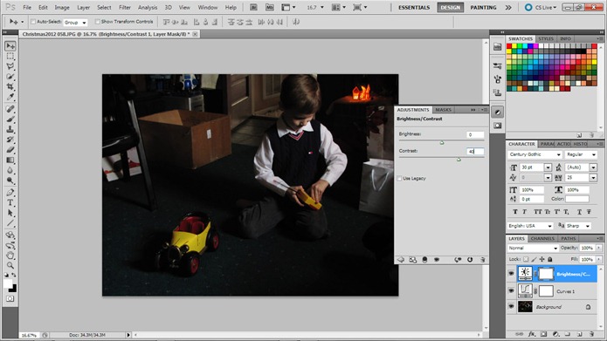Screen dimensions: 607x341
Task: Open the Opacity slider arrow
Action: click(599, 248)
